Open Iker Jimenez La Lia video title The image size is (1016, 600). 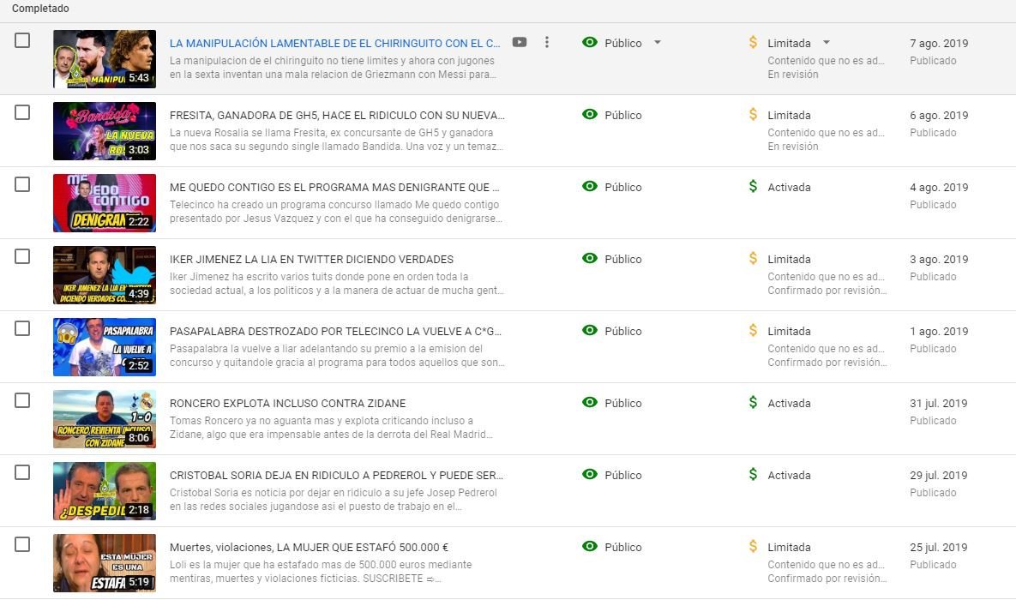(312, 259)
